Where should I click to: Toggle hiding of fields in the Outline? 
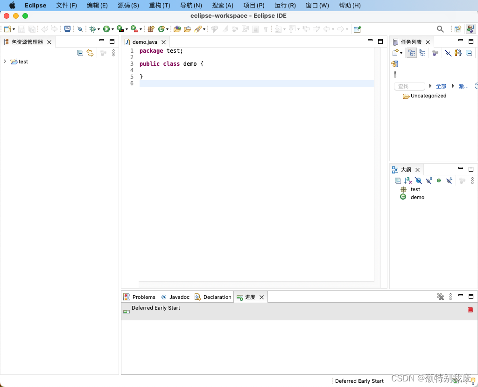tap(418, 180)
